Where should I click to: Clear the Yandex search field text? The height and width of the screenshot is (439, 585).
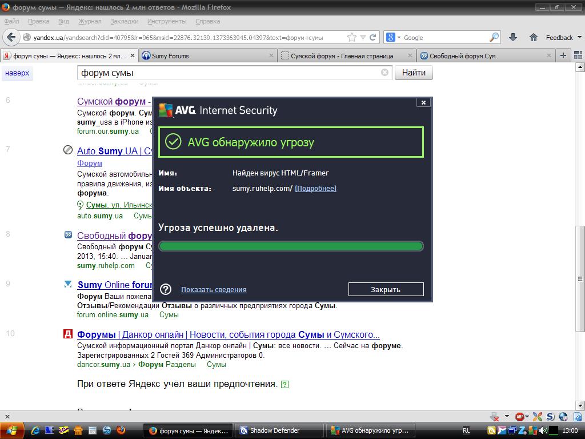pos(384,73)
